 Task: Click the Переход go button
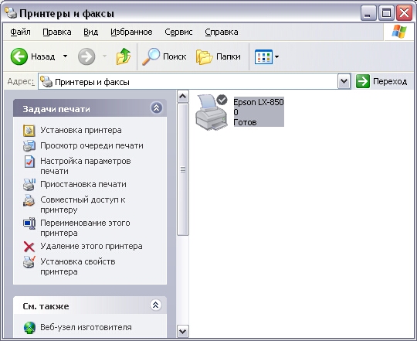pos(381,81)
